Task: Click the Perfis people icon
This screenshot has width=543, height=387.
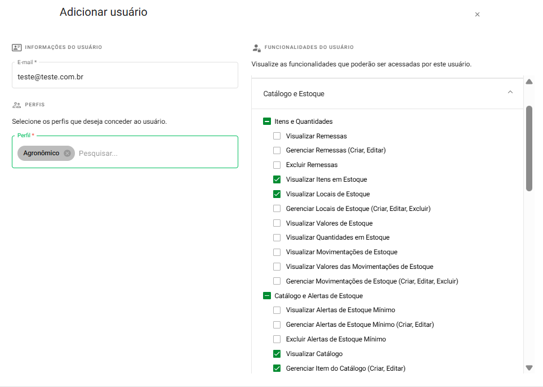Action: (x=17, y=105)
